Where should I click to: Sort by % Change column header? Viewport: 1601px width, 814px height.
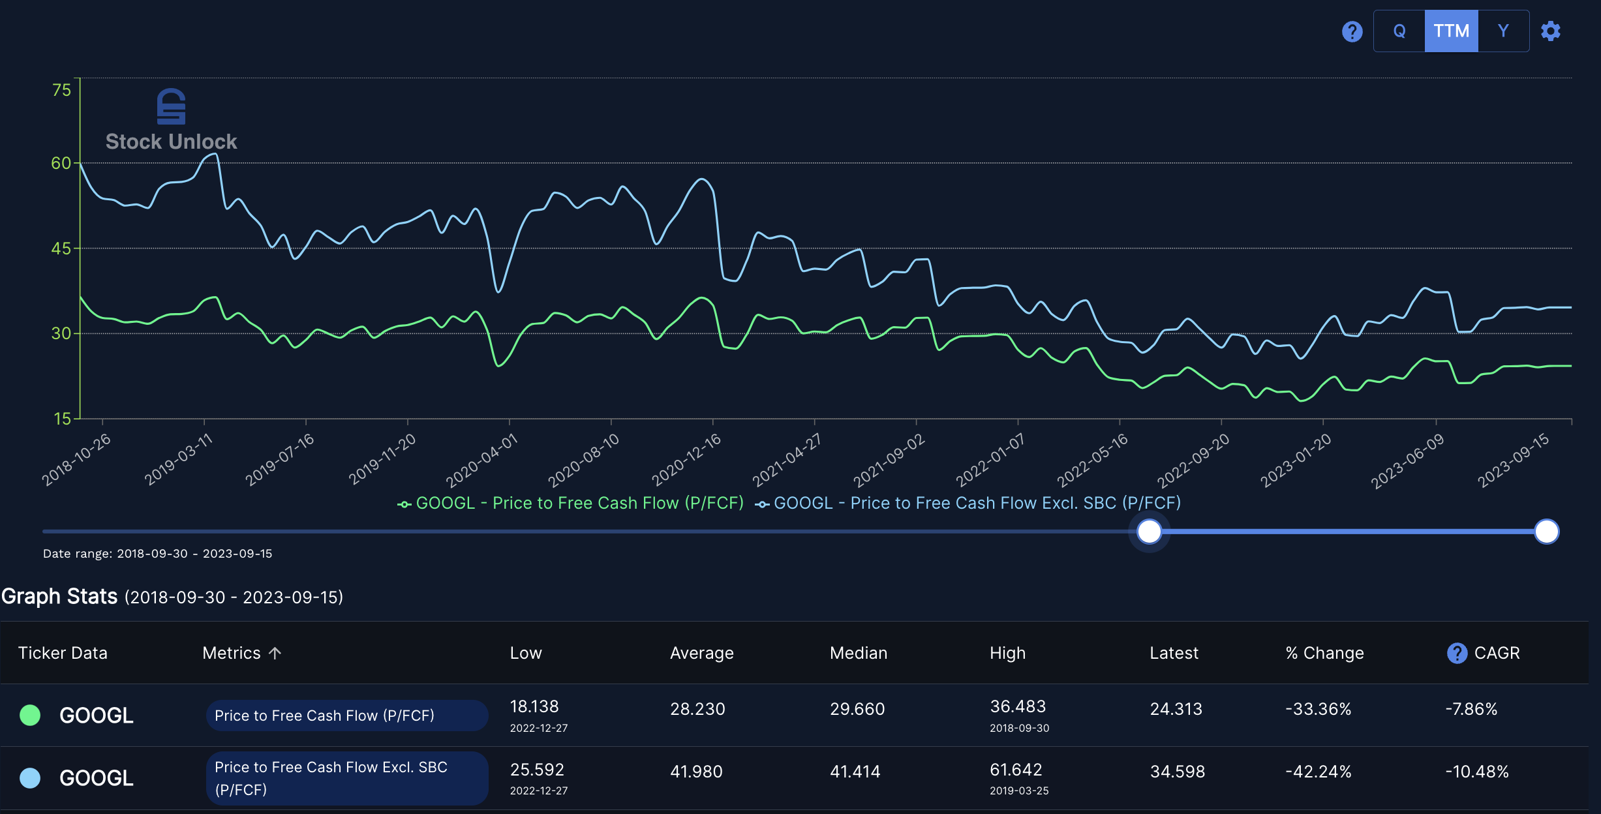coord(1325,653)
